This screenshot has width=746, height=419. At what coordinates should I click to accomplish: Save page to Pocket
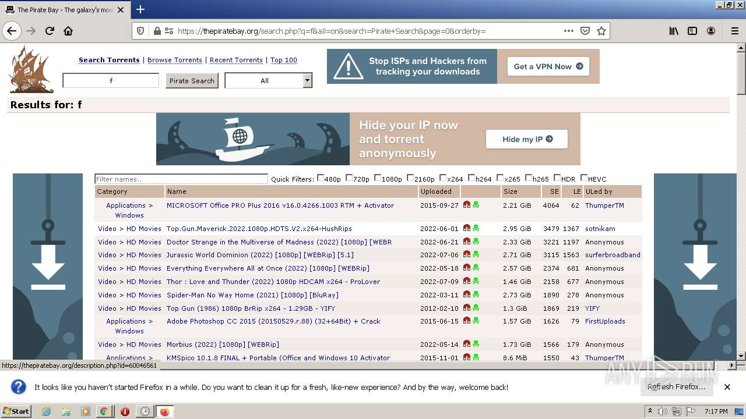tap(585, 31)
